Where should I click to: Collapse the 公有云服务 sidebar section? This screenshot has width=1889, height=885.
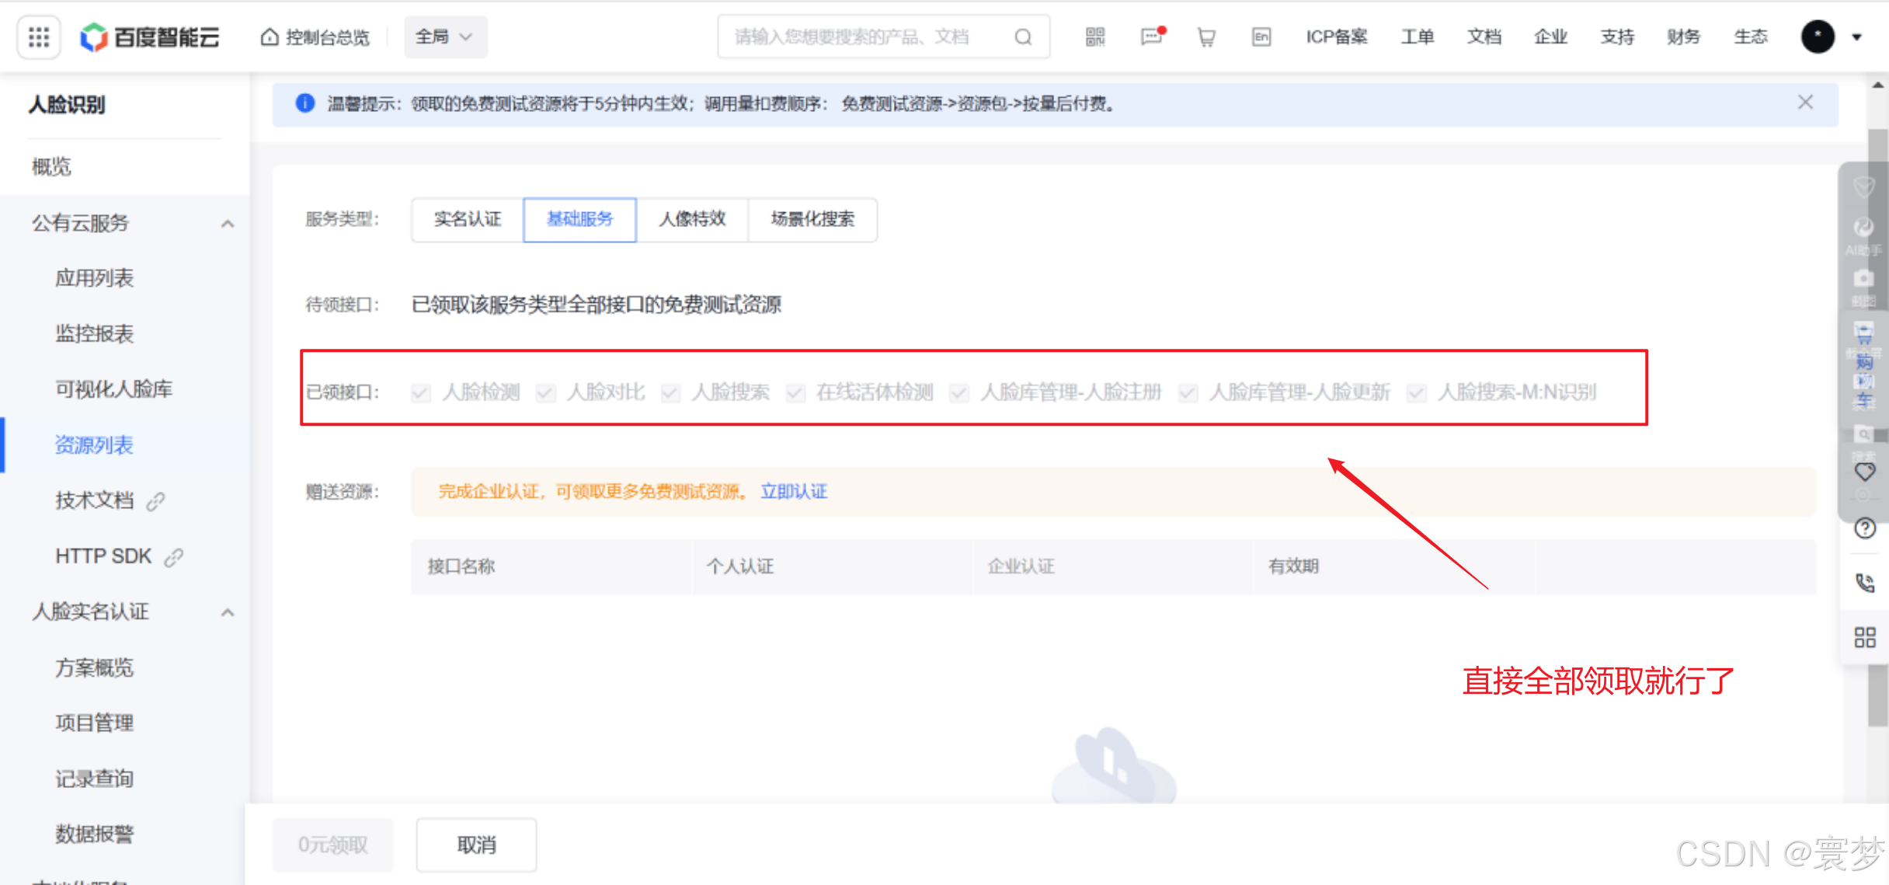coord(227,224)
